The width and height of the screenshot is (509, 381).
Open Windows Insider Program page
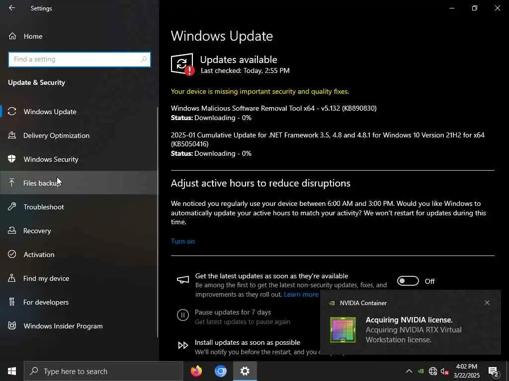click(79, 326)
